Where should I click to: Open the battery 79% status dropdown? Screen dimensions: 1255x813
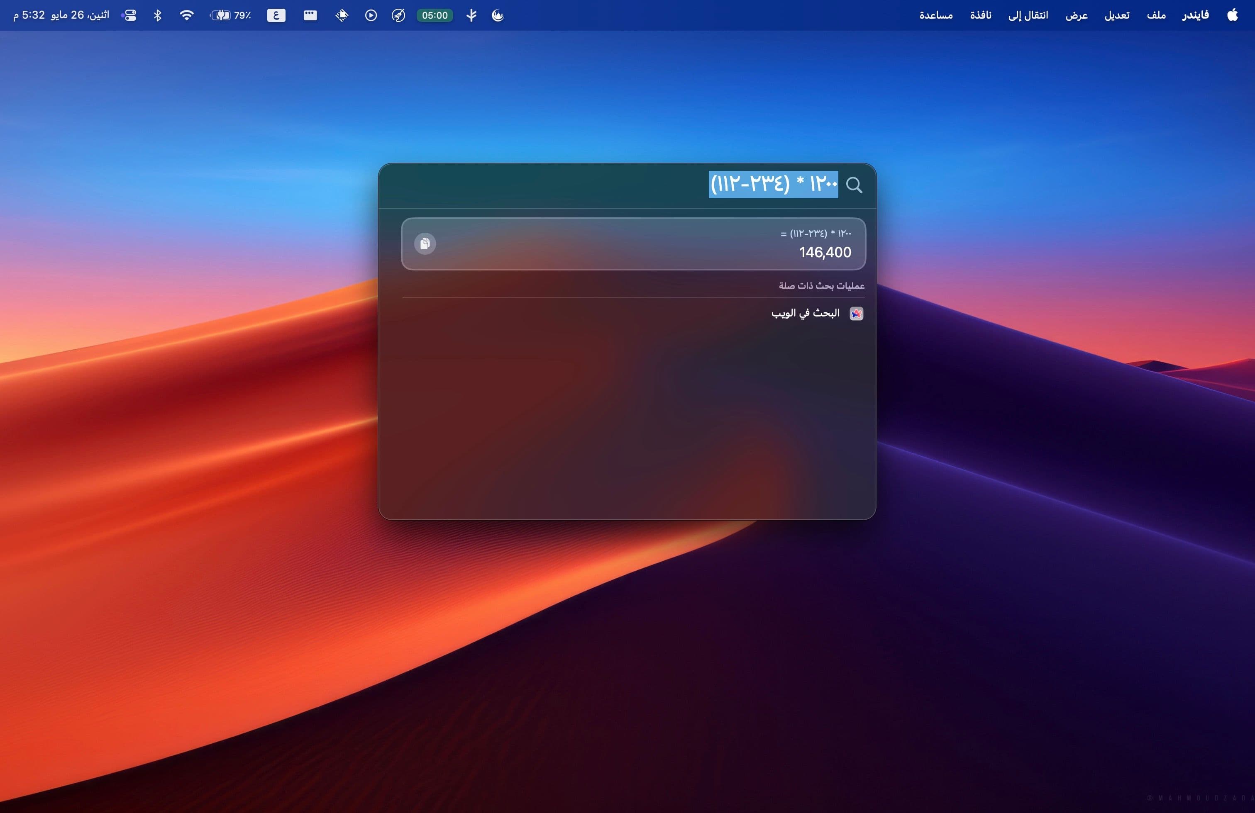[x=230, y=15]
